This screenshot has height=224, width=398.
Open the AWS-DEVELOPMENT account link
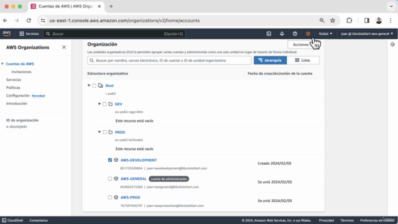[x=139, y=160]
